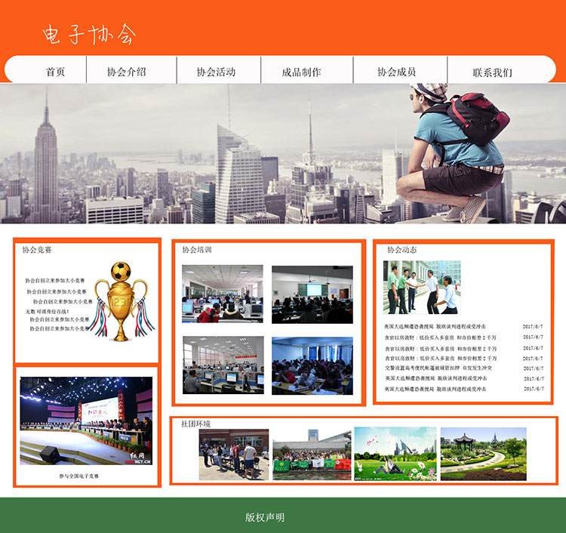The width and height of the screenshot is (566, 533).
Task: View the garden pavilion photo in 社团环境
Action: click(483, 454)
